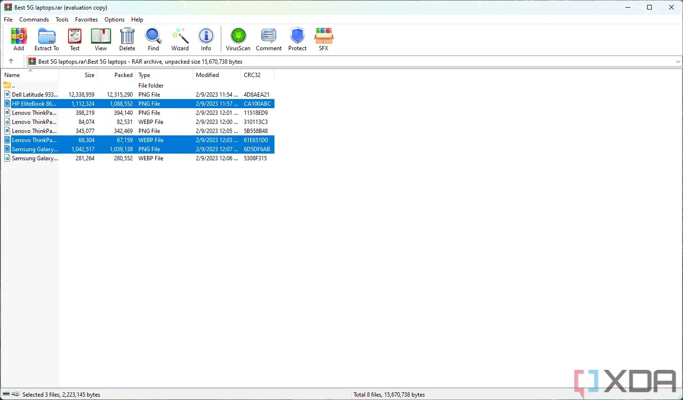Open the Options menu
Image resolution: width=683 pixels, height=400 pixels.
114,20
